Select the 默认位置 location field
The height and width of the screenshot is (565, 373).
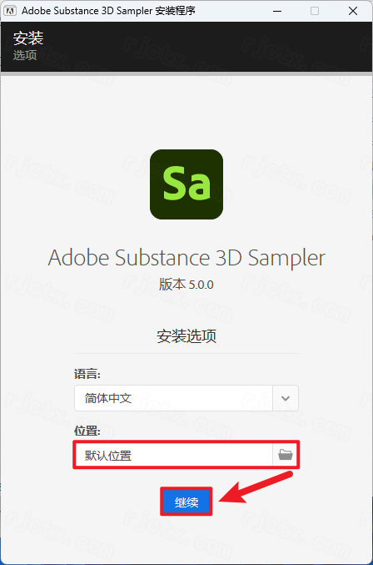click(x=173, y=455)
